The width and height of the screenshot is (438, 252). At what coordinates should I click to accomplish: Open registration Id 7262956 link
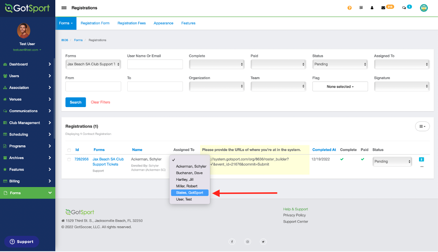click(x=81, y=159)
